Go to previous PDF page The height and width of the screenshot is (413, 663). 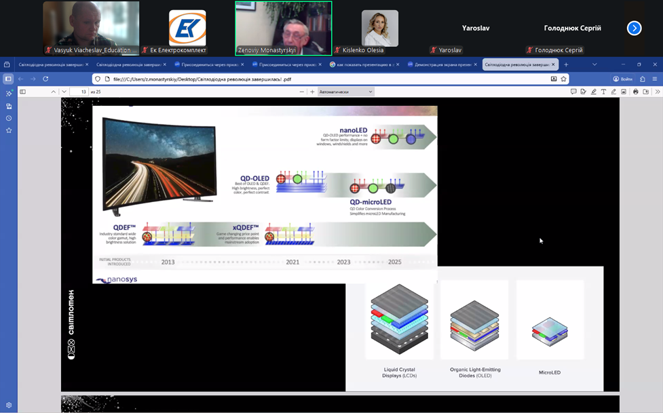pos(54,92)
